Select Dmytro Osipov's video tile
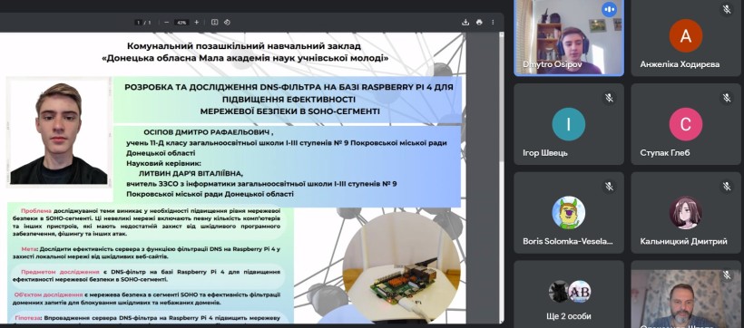This screenshot has height=328, width=744. click(569, 37)
